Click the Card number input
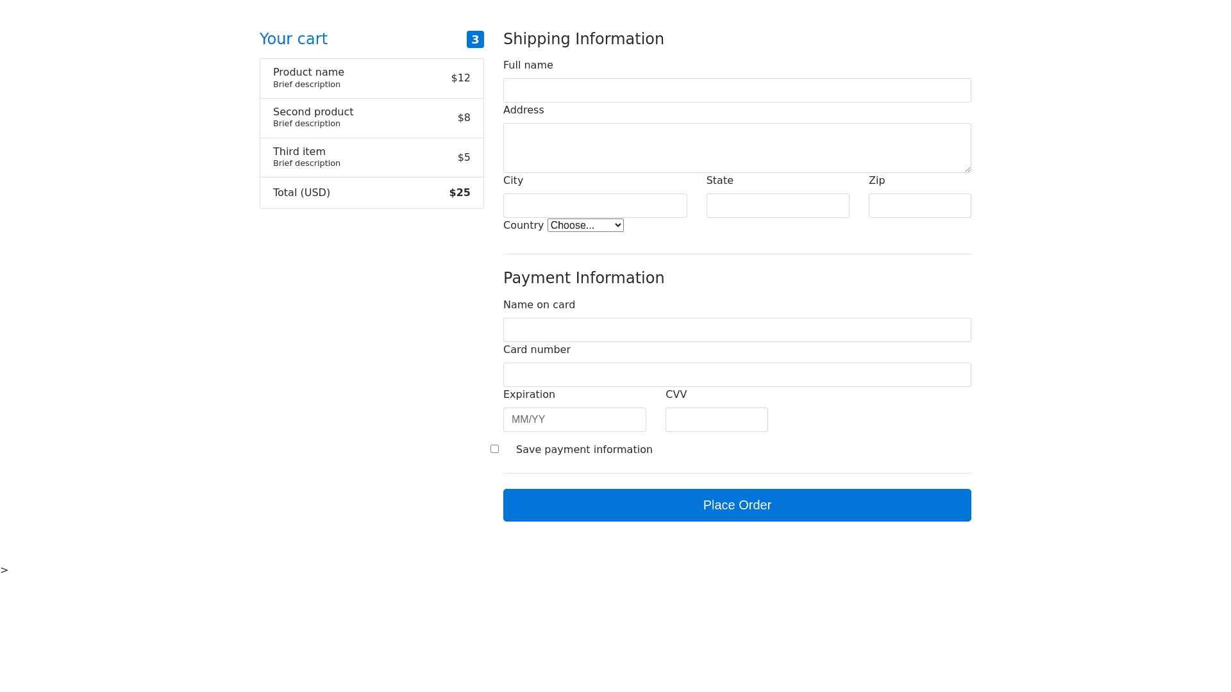Image resolution: width=1231 pixels, height=692 pixels. click(x=737, y=375)
